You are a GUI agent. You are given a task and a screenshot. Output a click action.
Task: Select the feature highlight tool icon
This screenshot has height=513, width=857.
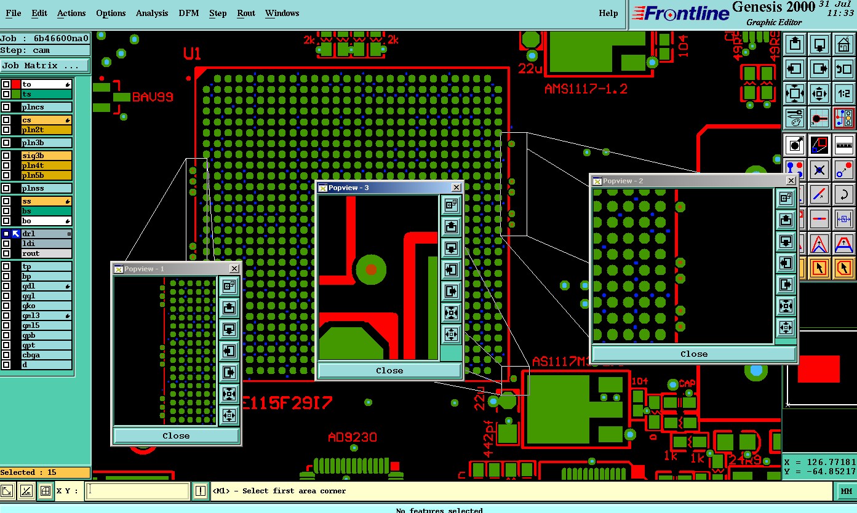(x=795, y=145)
